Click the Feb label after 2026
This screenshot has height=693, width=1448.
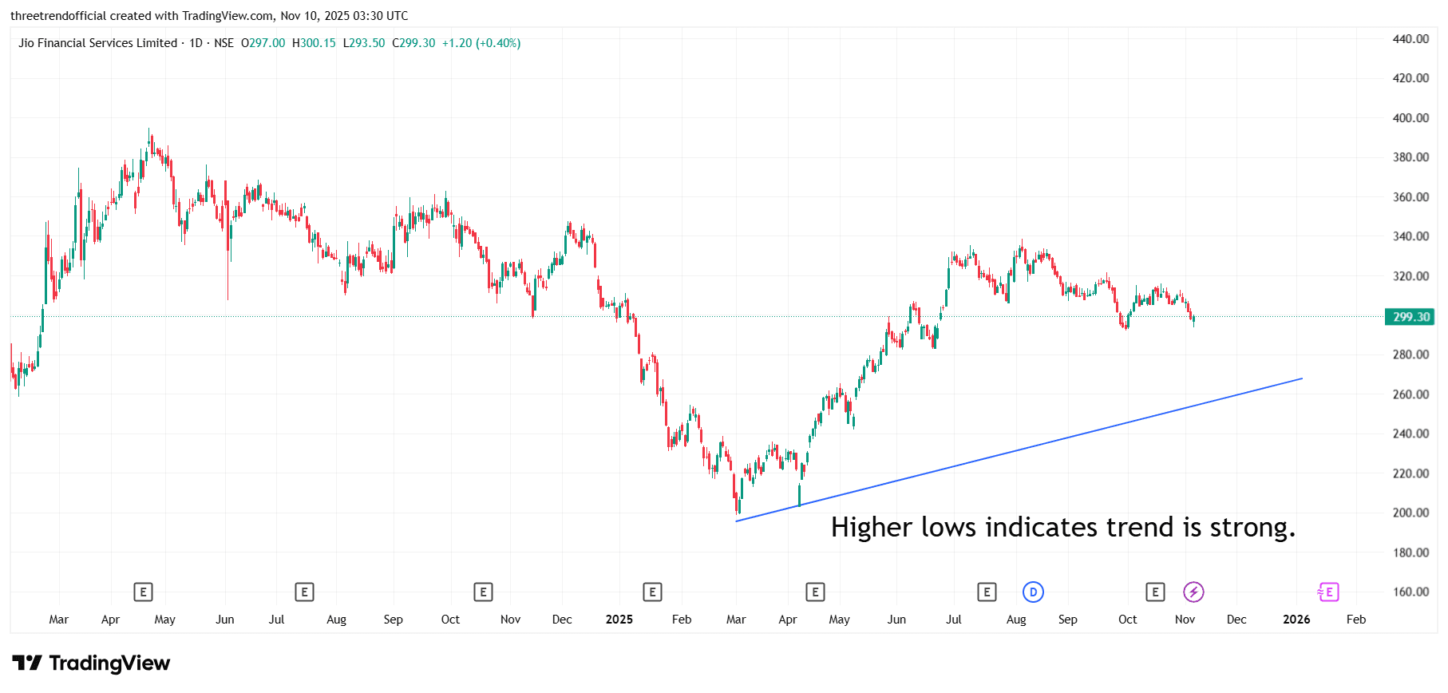[x=1356, y=620]
